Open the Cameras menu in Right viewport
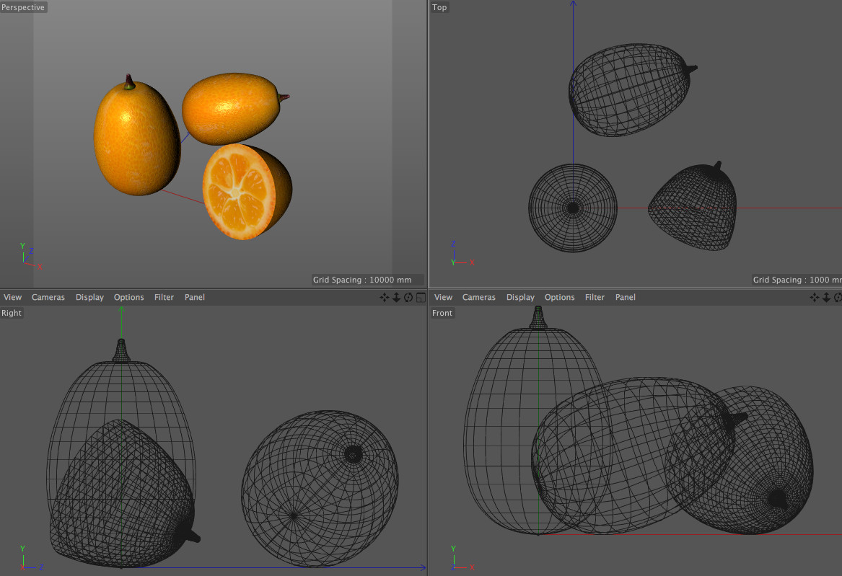The image size is (842, 576). (x=48, y=298)
